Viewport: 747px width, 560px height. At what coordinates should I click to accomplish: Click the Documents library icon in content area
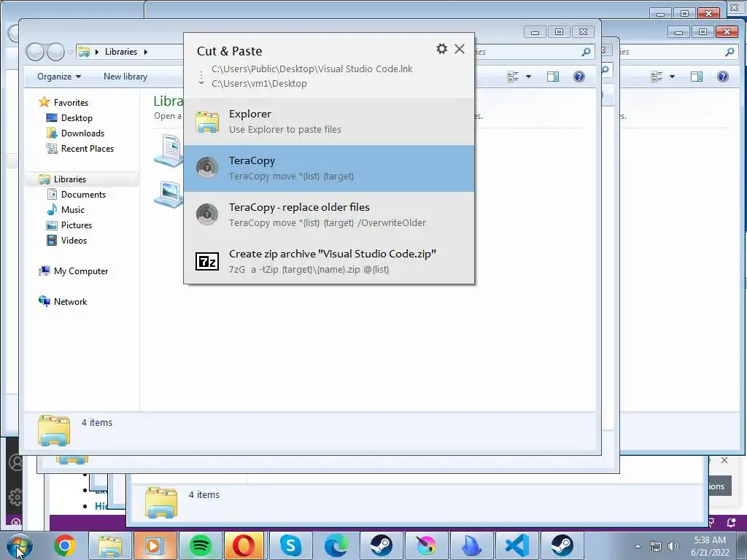click(169, 150)
